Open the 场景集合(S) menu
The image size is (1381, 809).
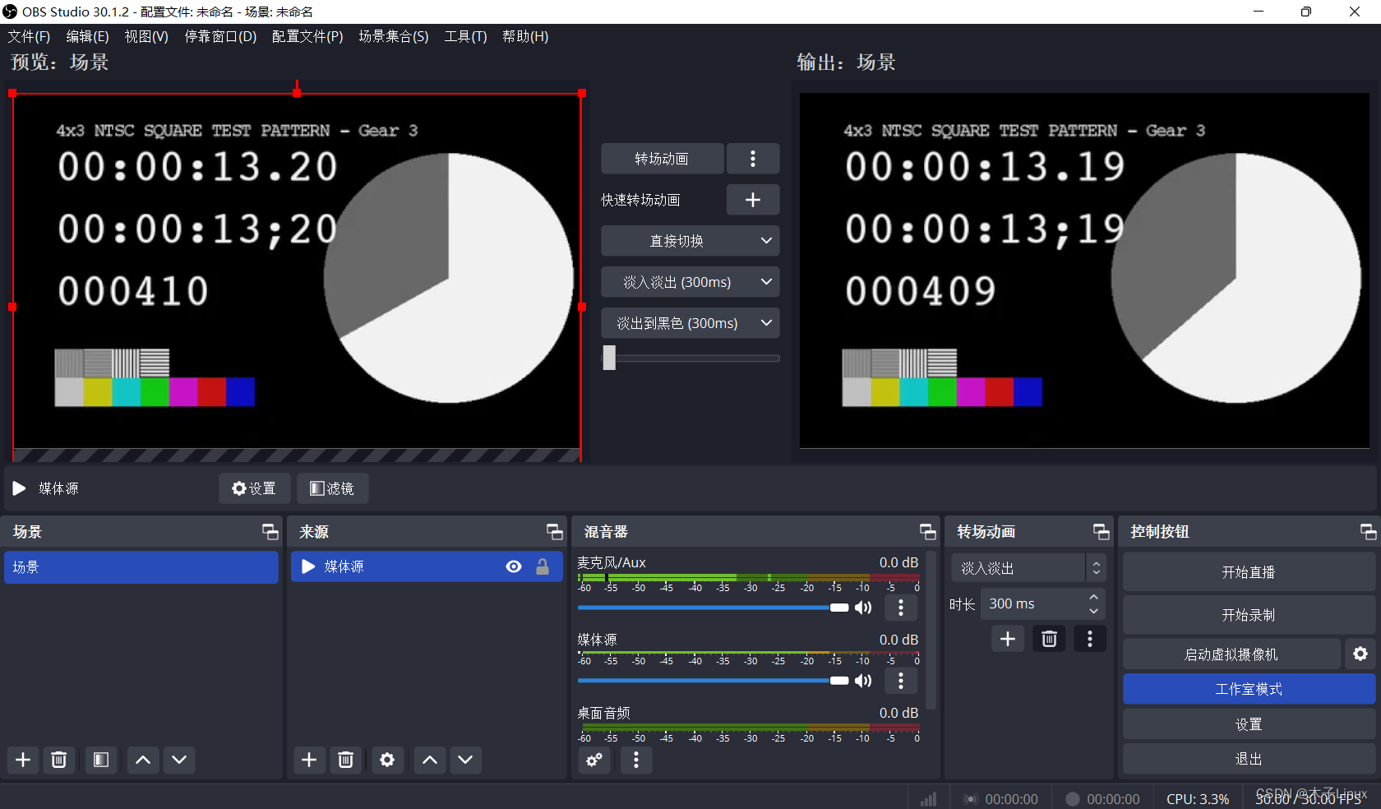pos(394,36)
